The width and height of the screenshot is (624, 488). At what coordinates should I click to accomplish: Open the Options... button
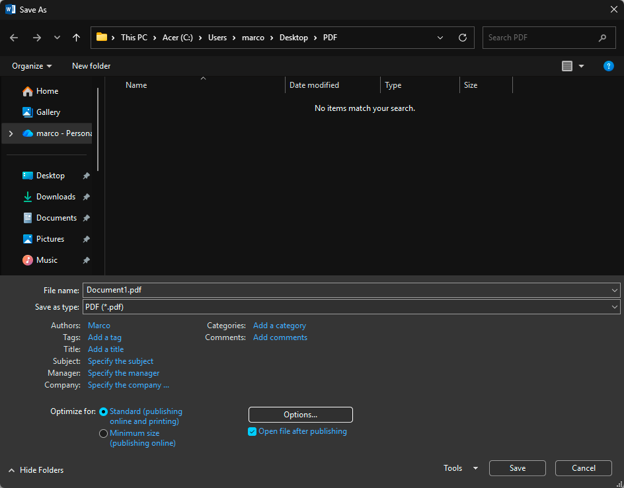[x=300, y=415]
